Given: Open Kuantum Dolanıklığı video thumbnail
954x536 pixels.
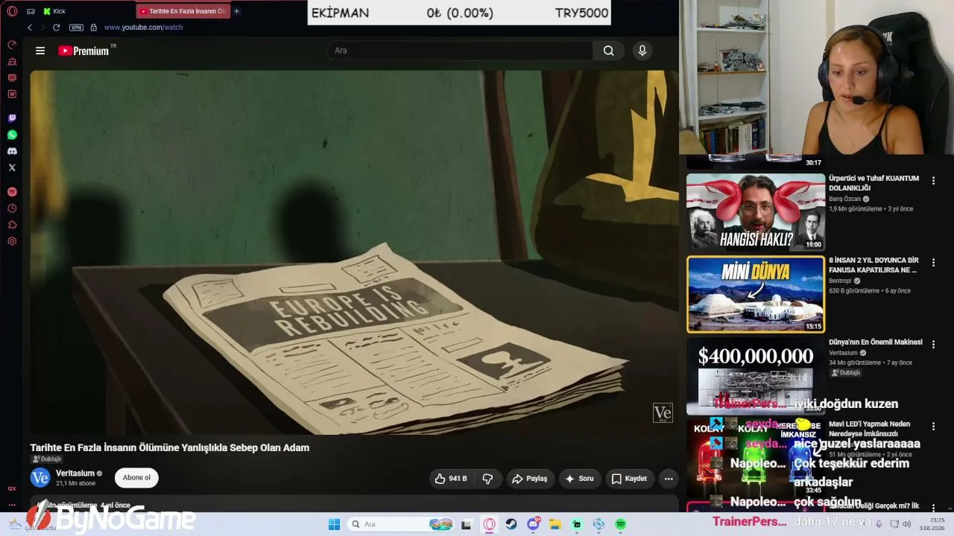Looking at the screenshot, I should pos(756,212).
